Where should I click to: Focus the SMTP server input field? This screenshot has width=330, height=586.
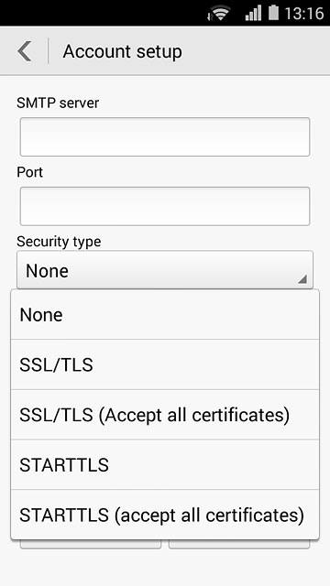click(165, 136)
